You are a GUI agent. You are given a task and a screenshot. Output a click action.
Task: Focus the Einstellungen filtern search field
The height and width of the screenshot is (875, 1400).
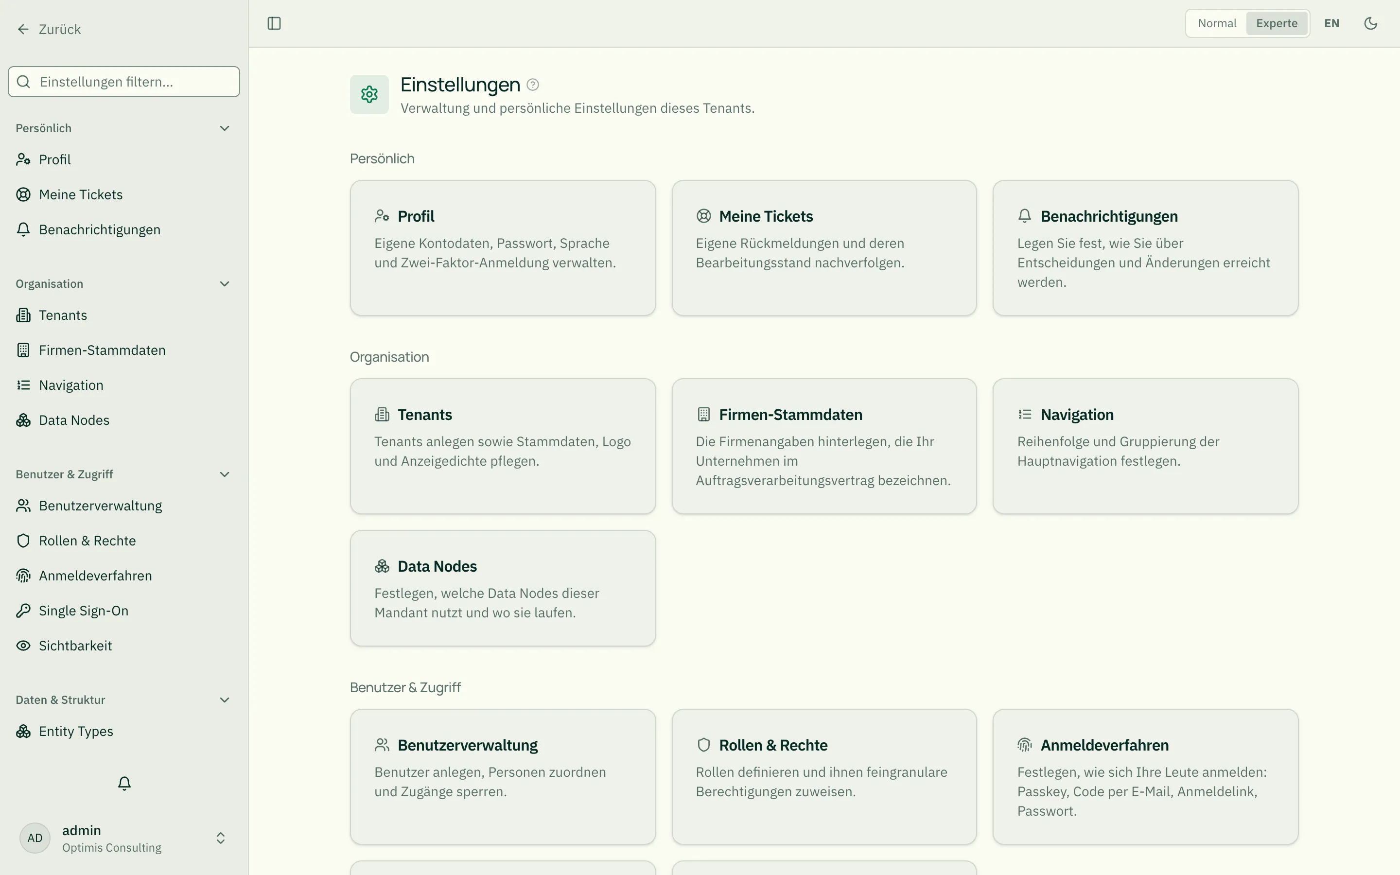124,82
